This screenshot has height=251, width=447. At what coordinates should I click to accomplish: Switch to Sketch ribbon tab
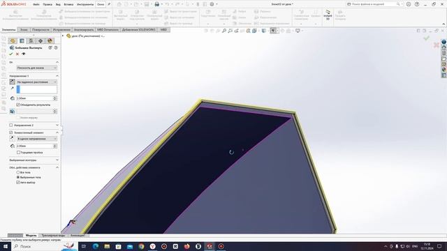coord(24,29)
